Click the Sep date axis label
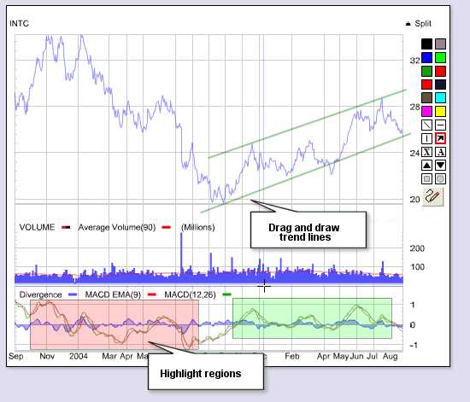Image resolution: width=470 pixels, height=402 pixels. [16, 356]
